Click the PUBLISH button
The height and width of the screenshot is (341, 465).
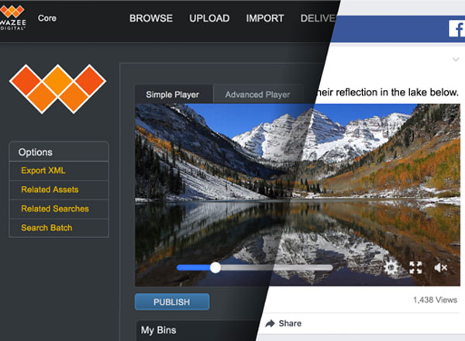pos(172,301)
